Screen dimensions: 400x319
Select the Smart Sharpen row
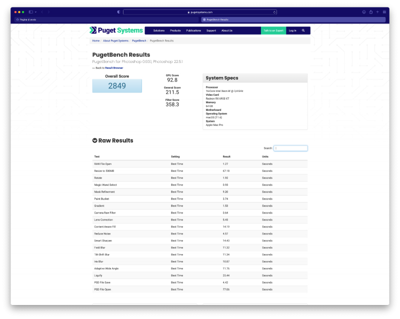(x=199, y=241)
